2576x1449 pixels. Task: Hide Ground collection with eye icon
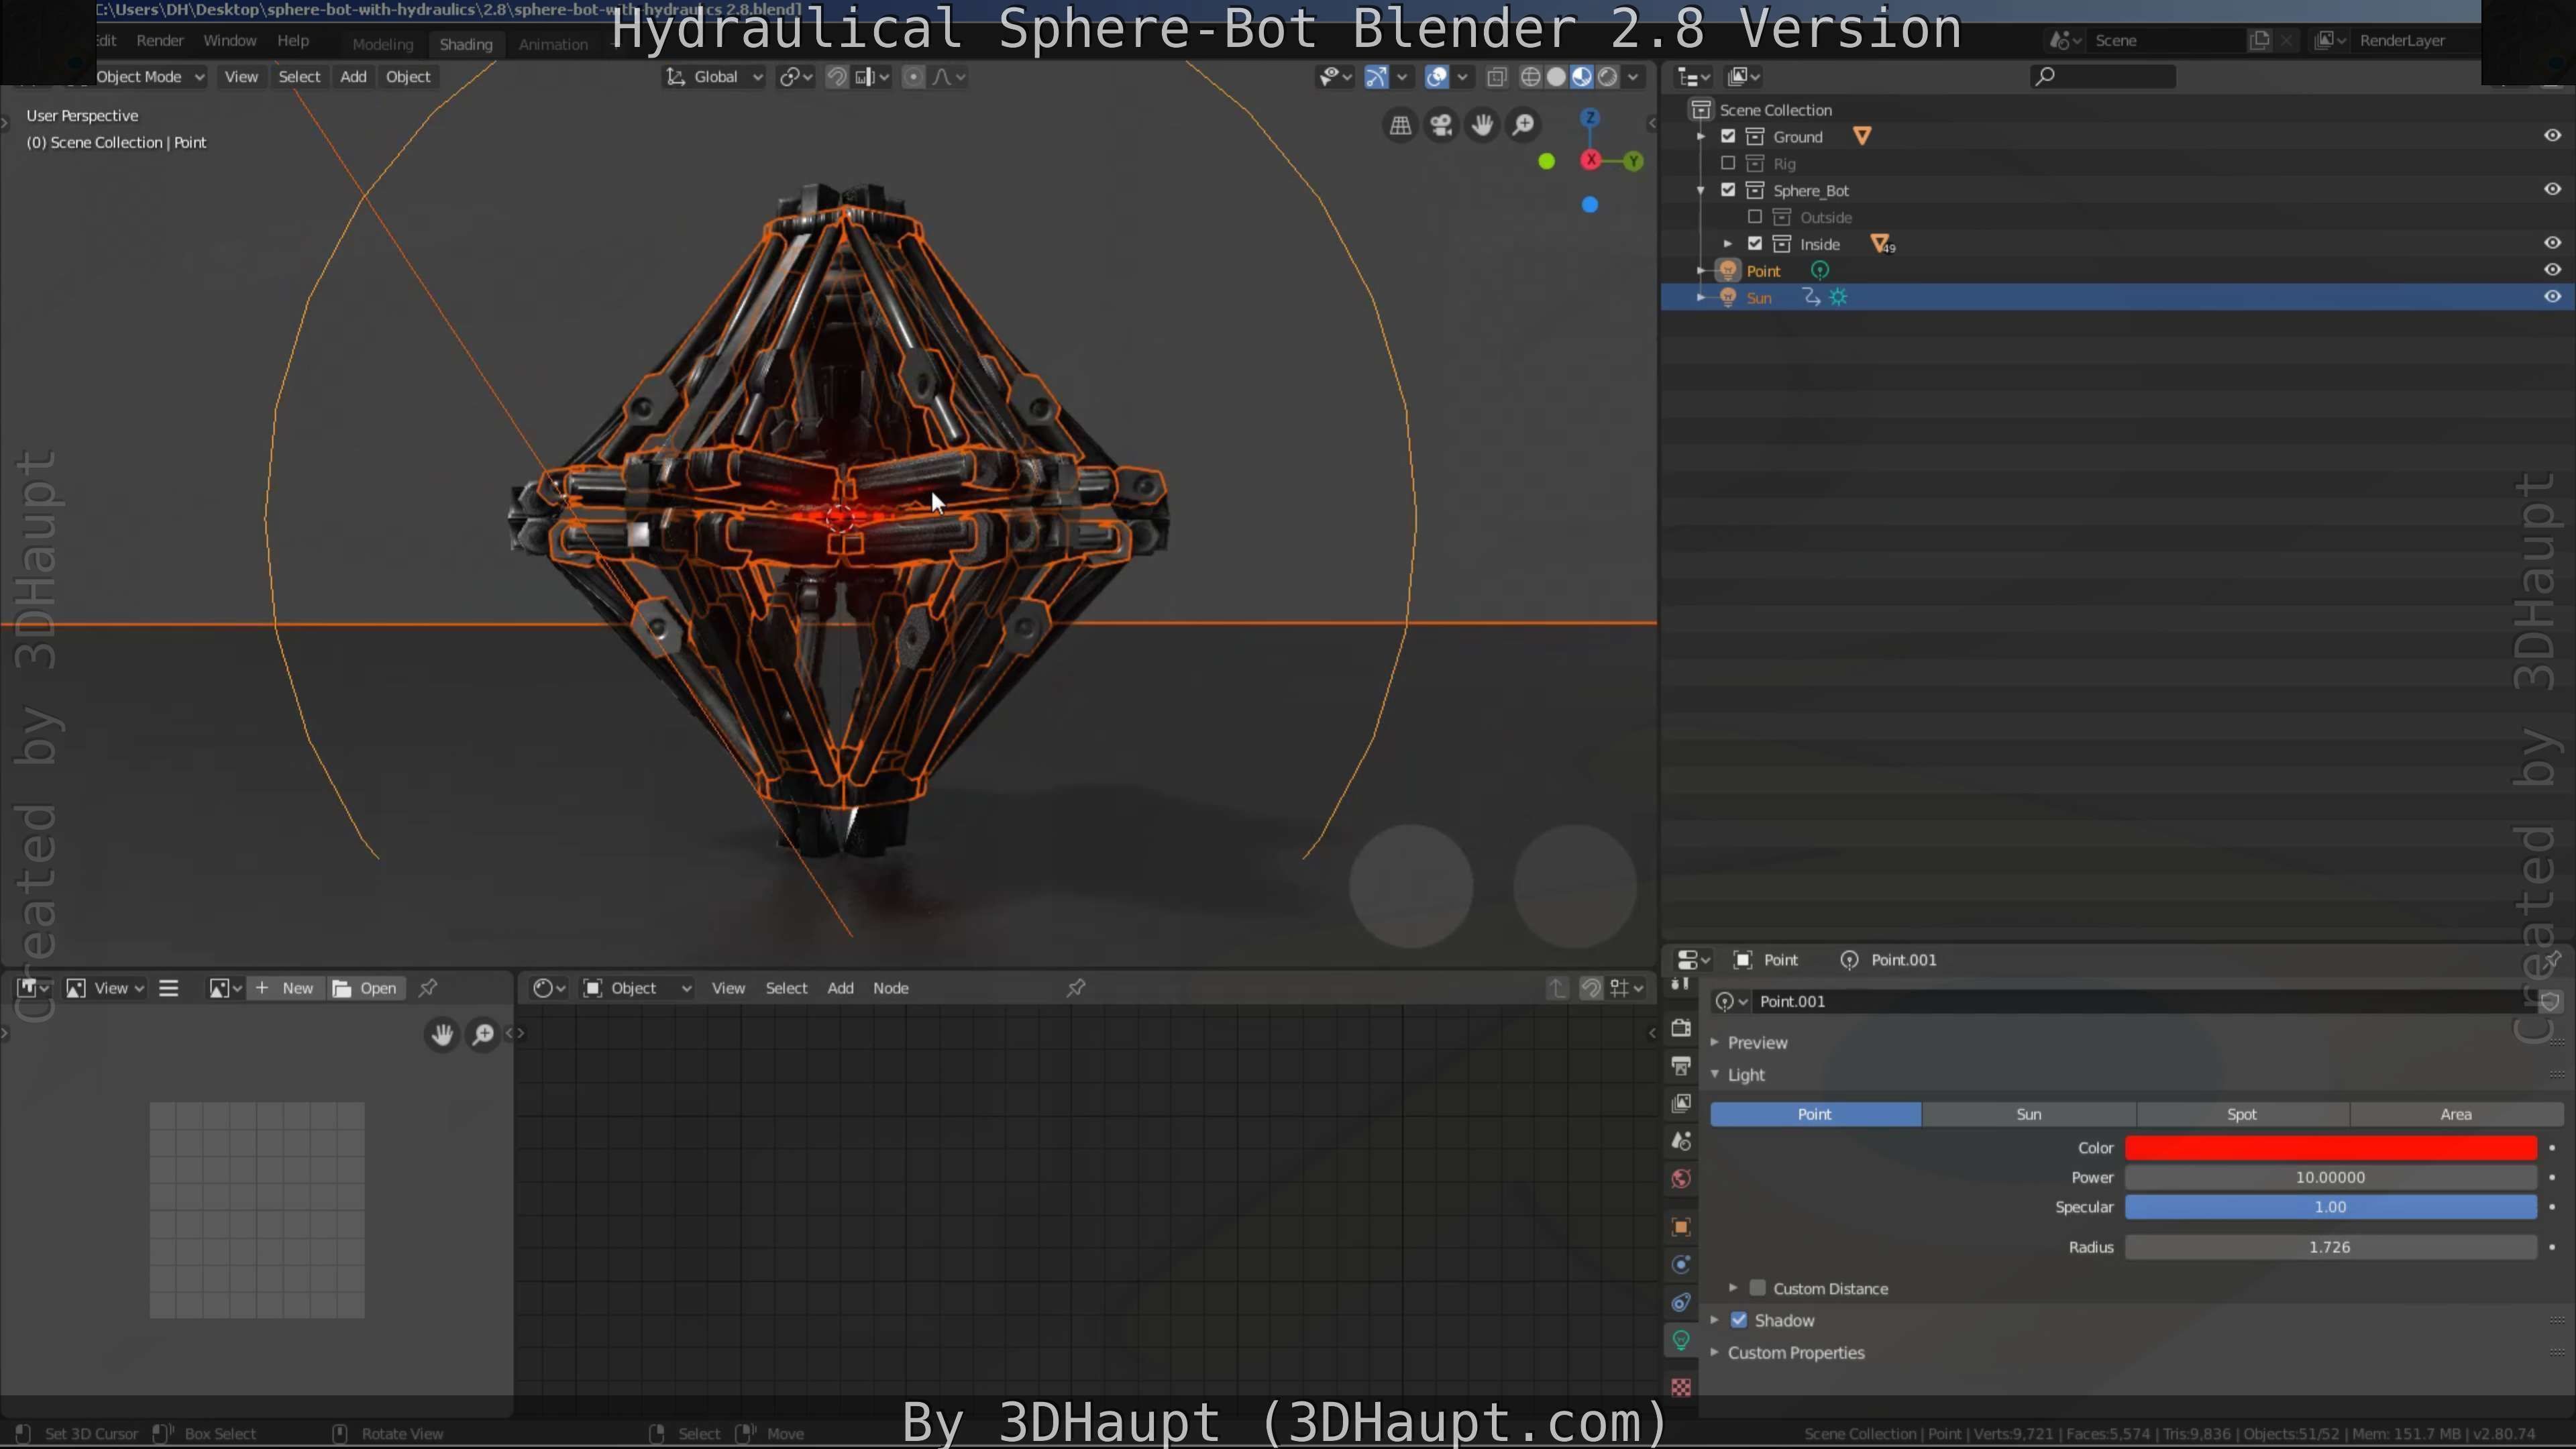point(2552,136)
